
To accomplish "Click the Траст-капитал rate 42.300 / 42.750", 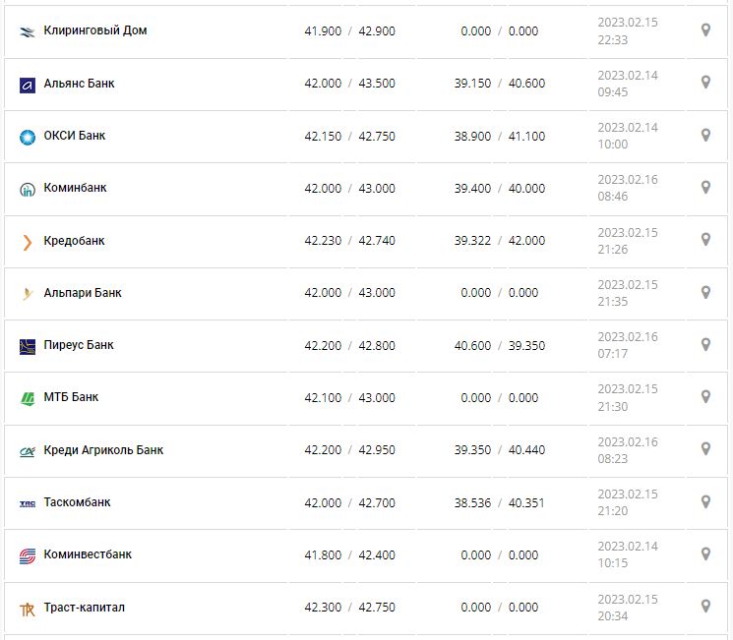I will [350, 608].
